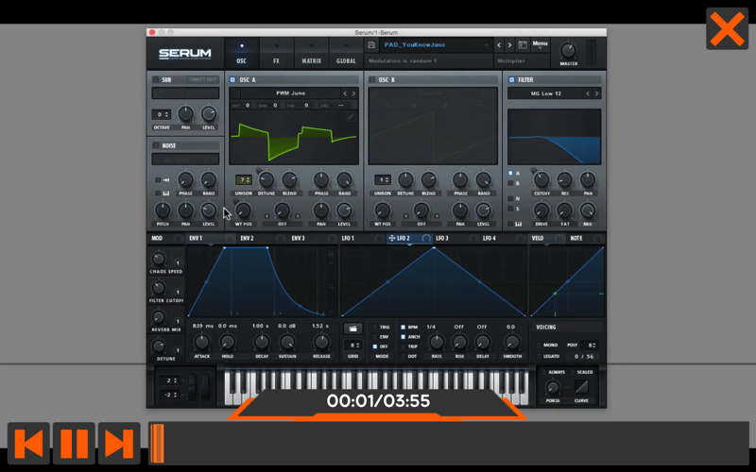Toggle filter routing for noise N
Viewport: 756px width, 472px height.
(x=510, y=198)
